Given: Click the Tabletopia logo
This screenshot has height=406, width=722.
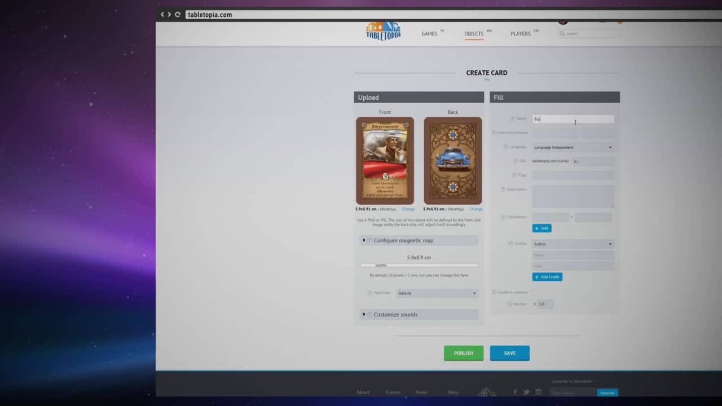Looking at the screenshot, I should (383, 31).
